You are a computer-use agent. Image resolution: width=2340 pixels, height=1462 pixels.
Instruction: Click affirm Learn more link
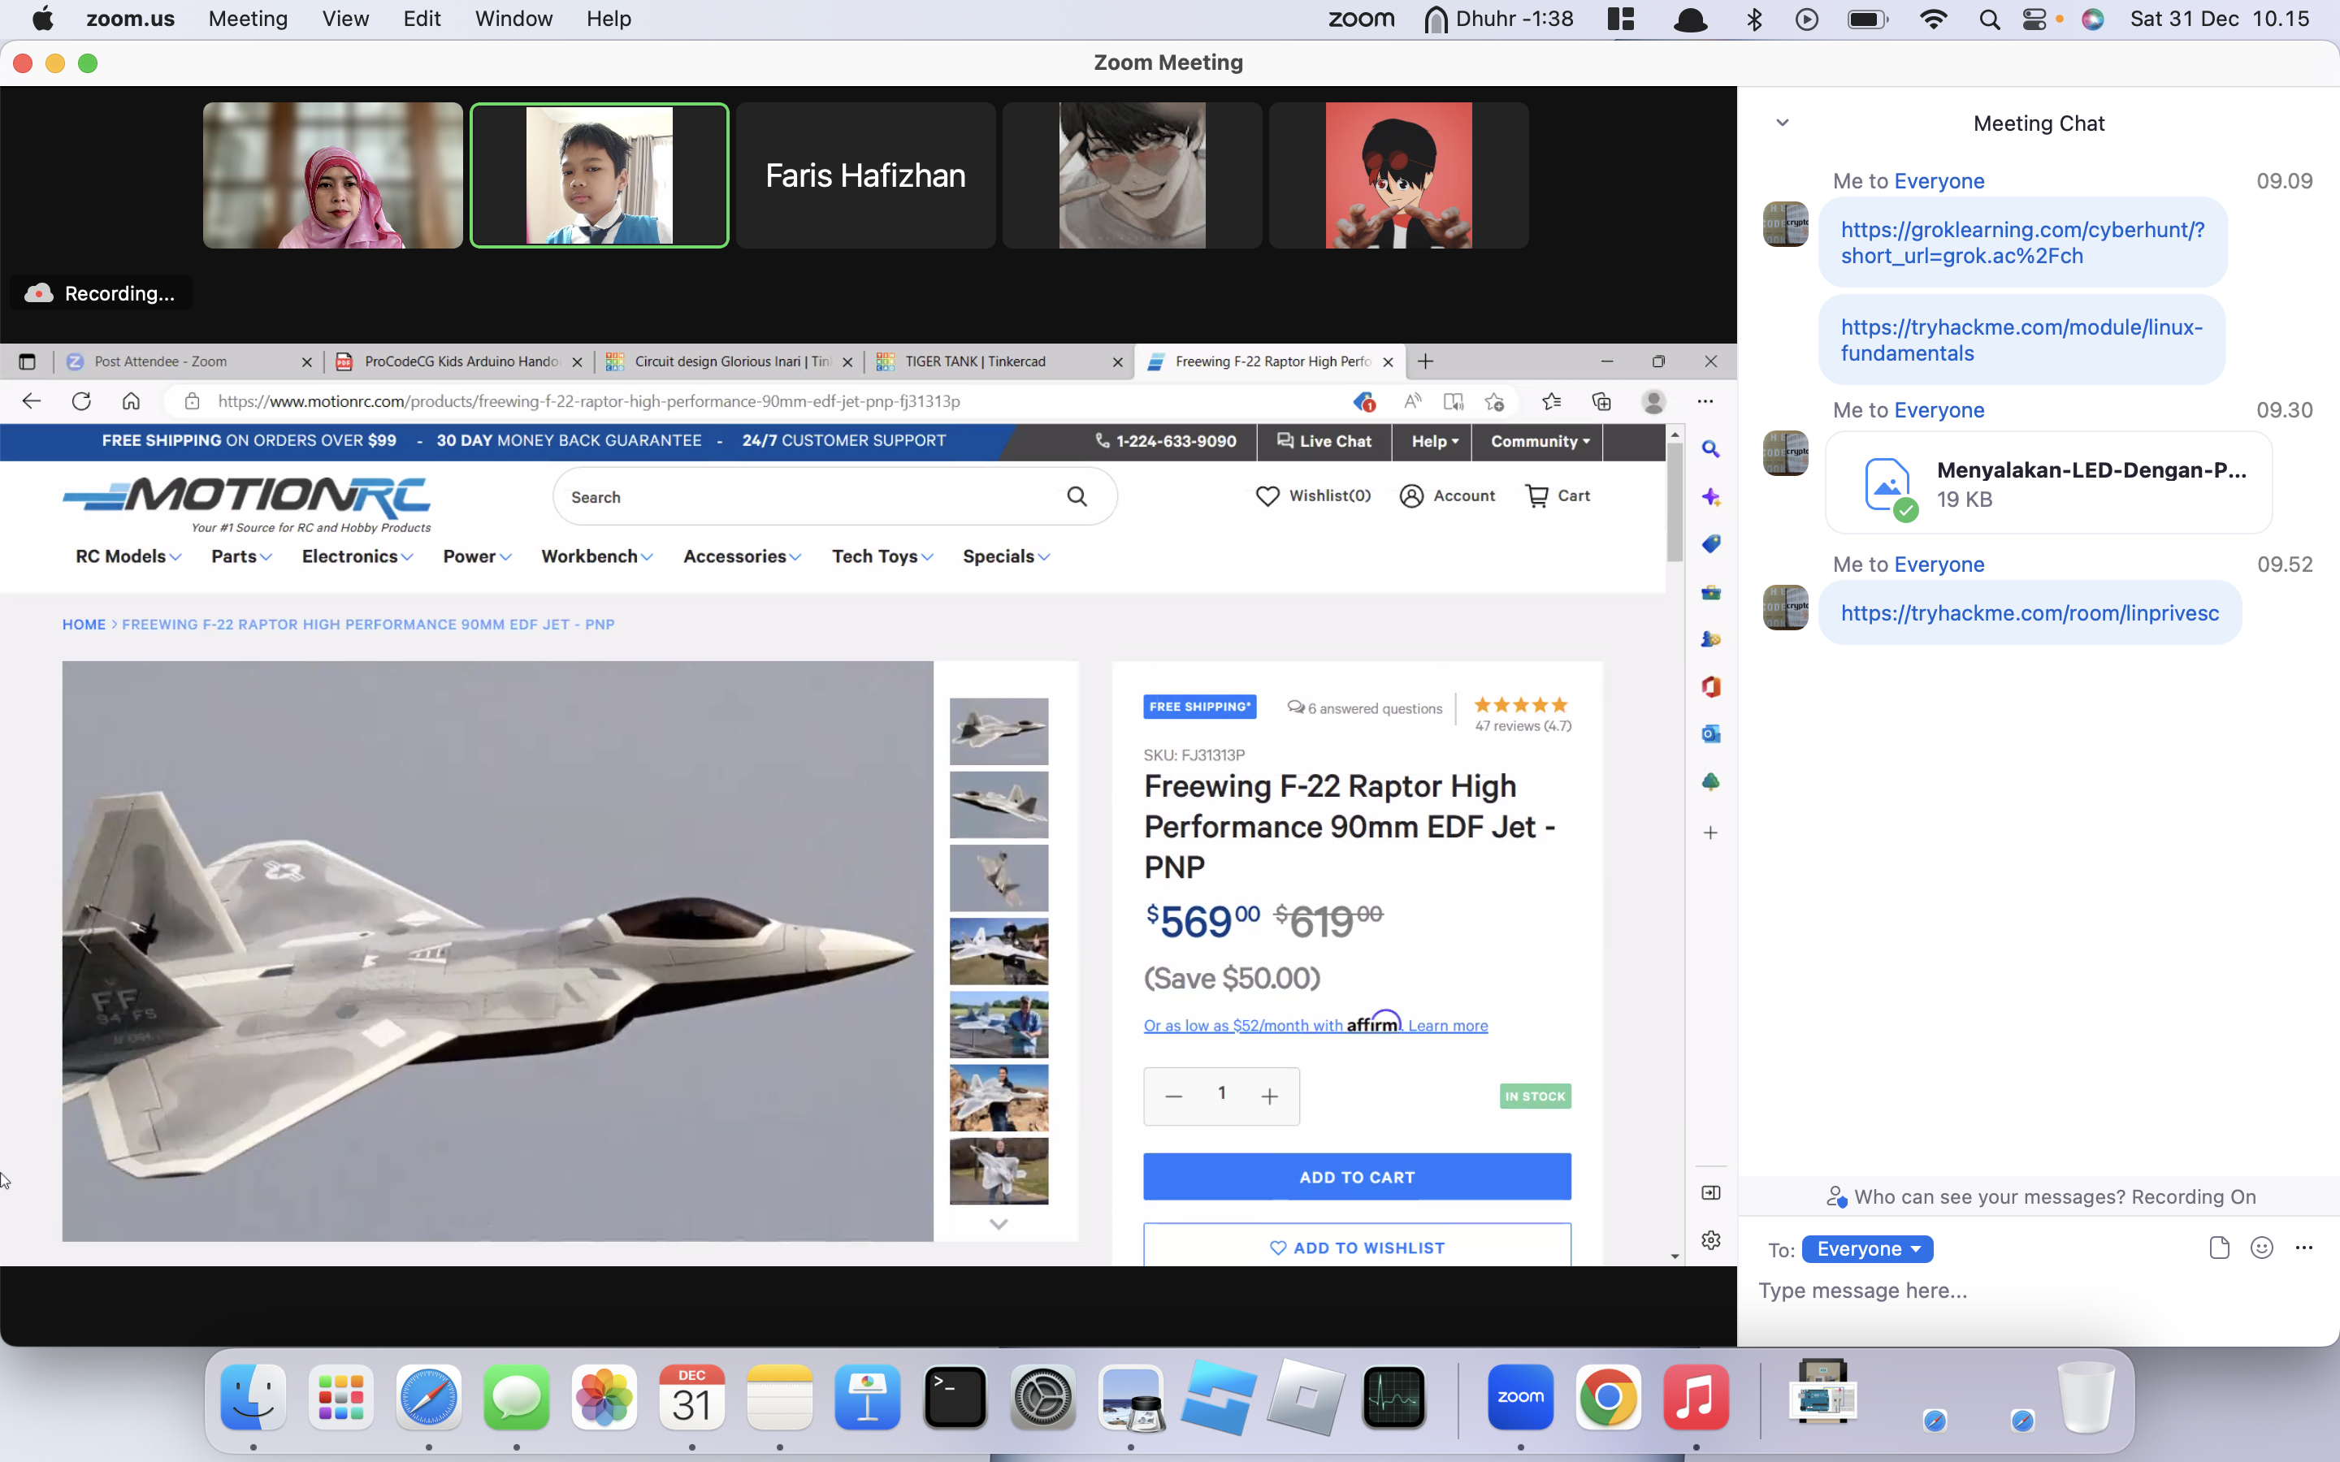[x=1448, y=1026]
